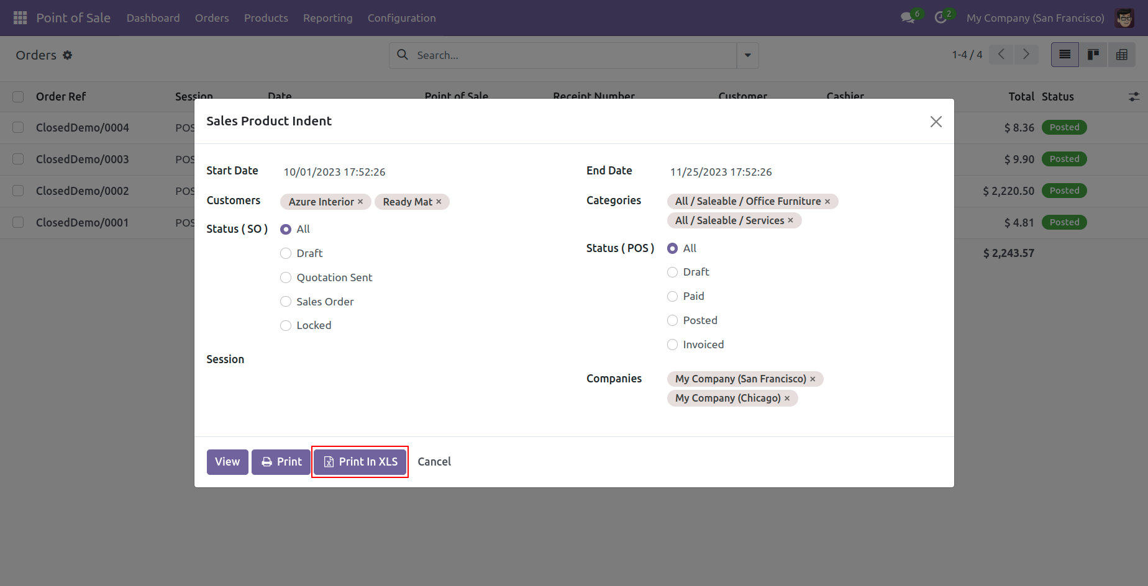Image resolution: width=1148 pixels, height=586 pixels.
Task: Select SO status Draft radio
Action: (x=286, y=253)
